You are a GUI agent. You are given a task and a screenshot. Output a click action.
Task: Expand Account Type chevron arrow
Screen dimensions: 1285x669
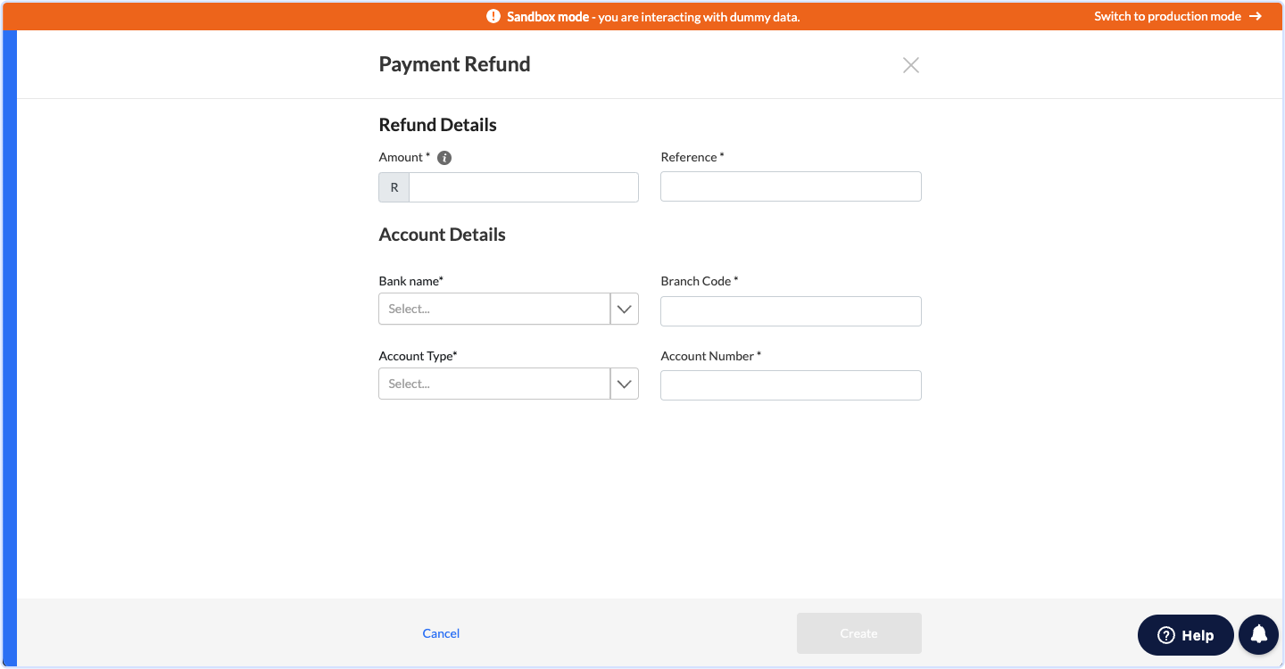coord(625,384)
